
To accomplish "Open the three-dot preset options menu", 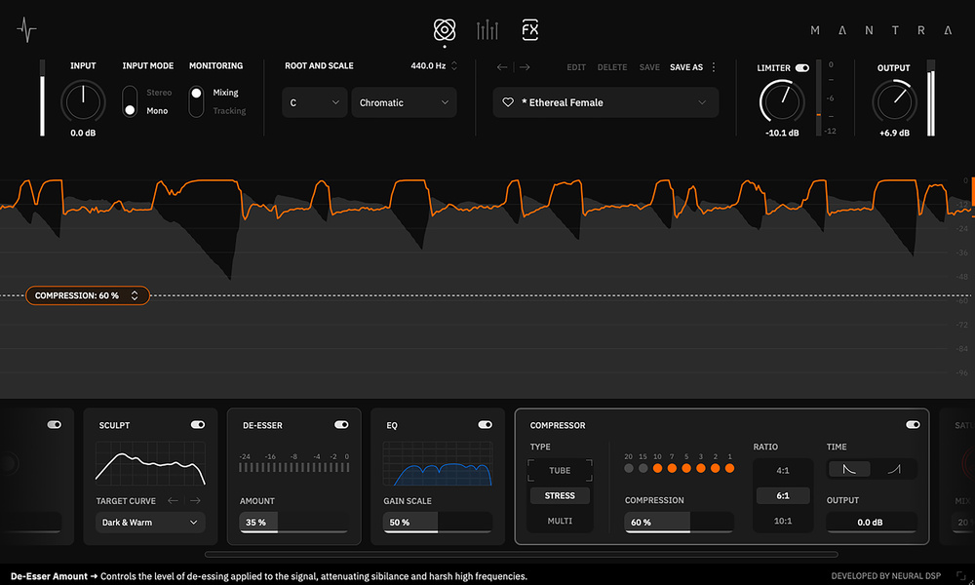I will [x=714, y=67].
